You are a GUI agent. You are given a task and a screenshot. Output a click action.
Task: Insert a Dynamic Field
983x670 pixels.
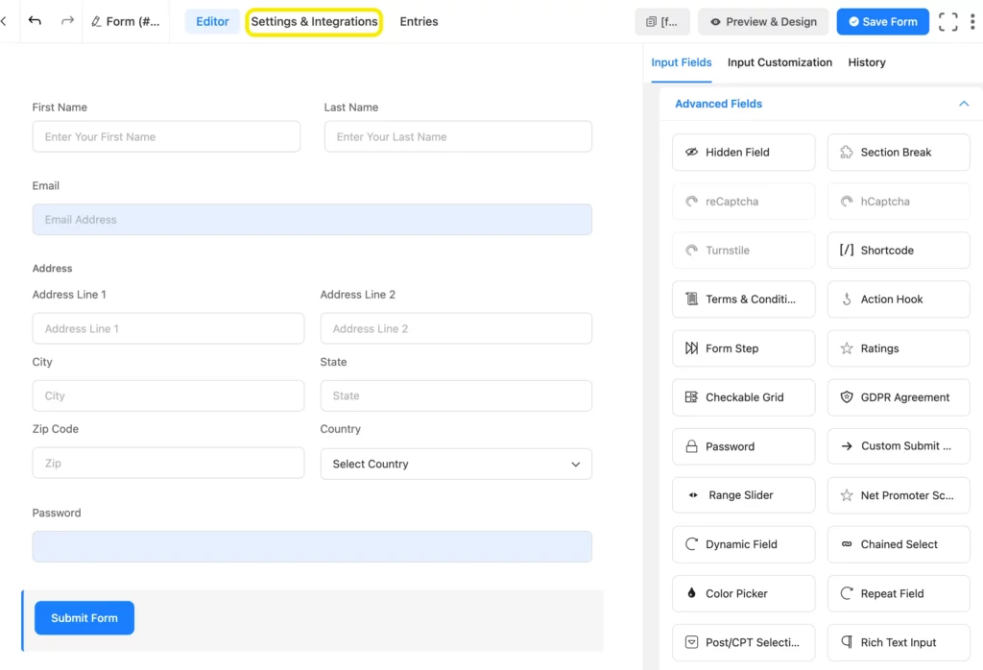tap(743, 544)
